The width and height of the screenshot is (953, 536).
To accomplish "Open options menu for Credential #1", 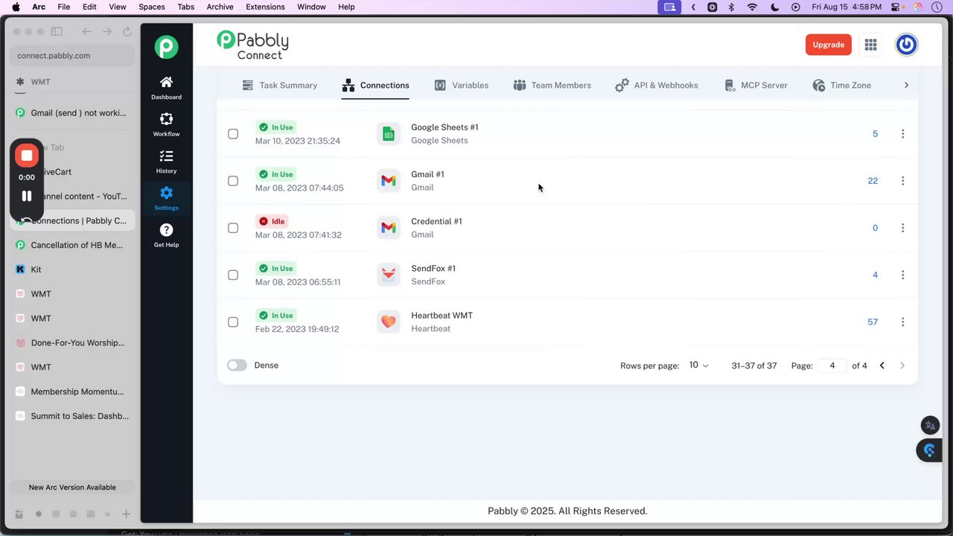I will [902, 228].
